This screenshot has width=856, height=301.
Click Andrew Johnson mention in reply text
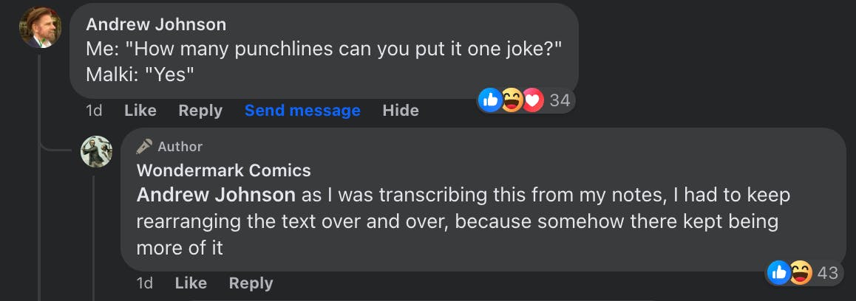pyautogui.click(x=216, y=196)
